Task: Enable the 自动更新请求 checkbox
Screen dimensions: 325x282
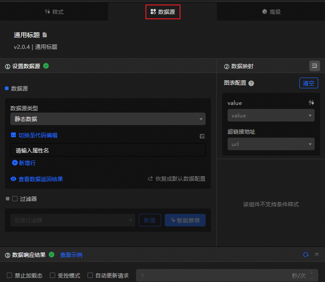Action: click(90, 275)
